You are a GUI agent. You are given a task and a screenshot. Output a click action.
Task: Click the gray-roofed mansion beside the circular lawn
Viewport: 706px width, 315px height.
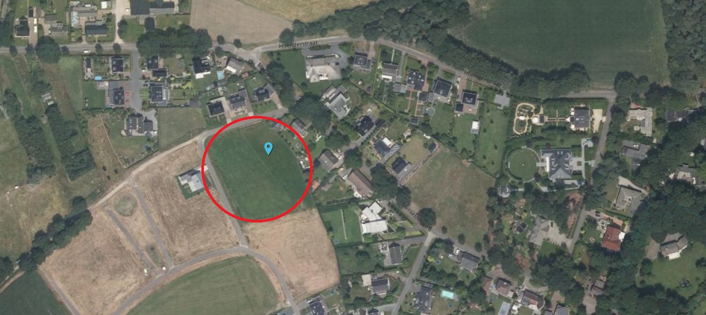(x=558, y=163)
